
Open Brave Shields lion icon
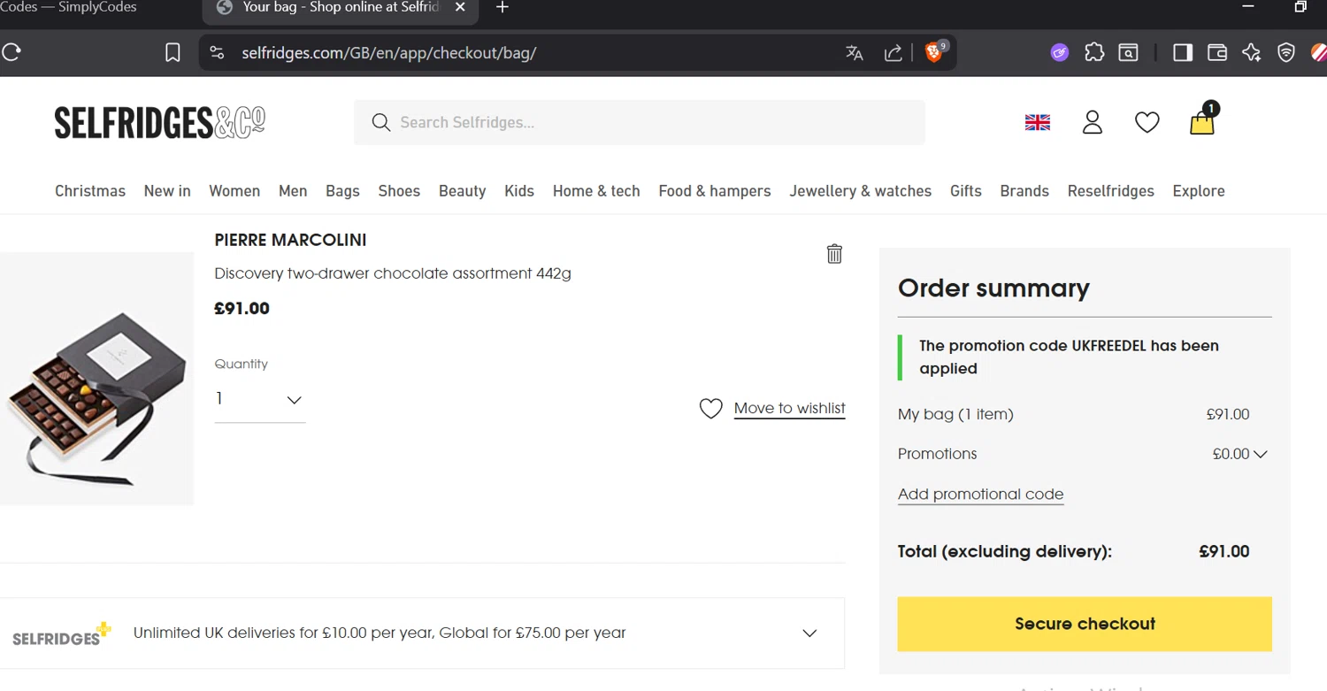[x=935, y=52]
